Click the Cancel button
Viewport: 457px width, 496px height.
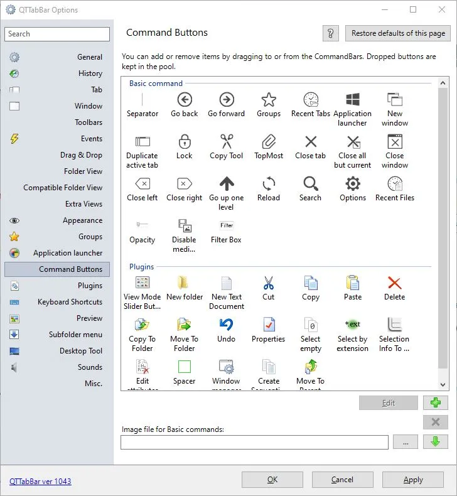pos(343,480)
